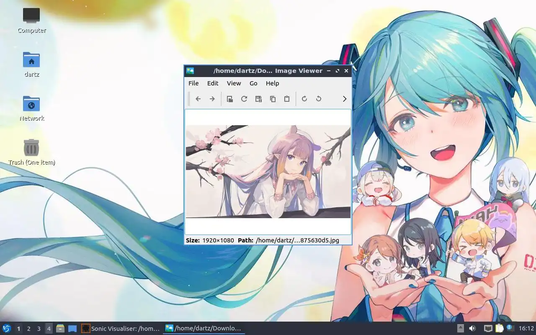Viewport: 536px width, 335px height.
Task: Open the application start menu on the panel
Action: click(x=7, y=329)
